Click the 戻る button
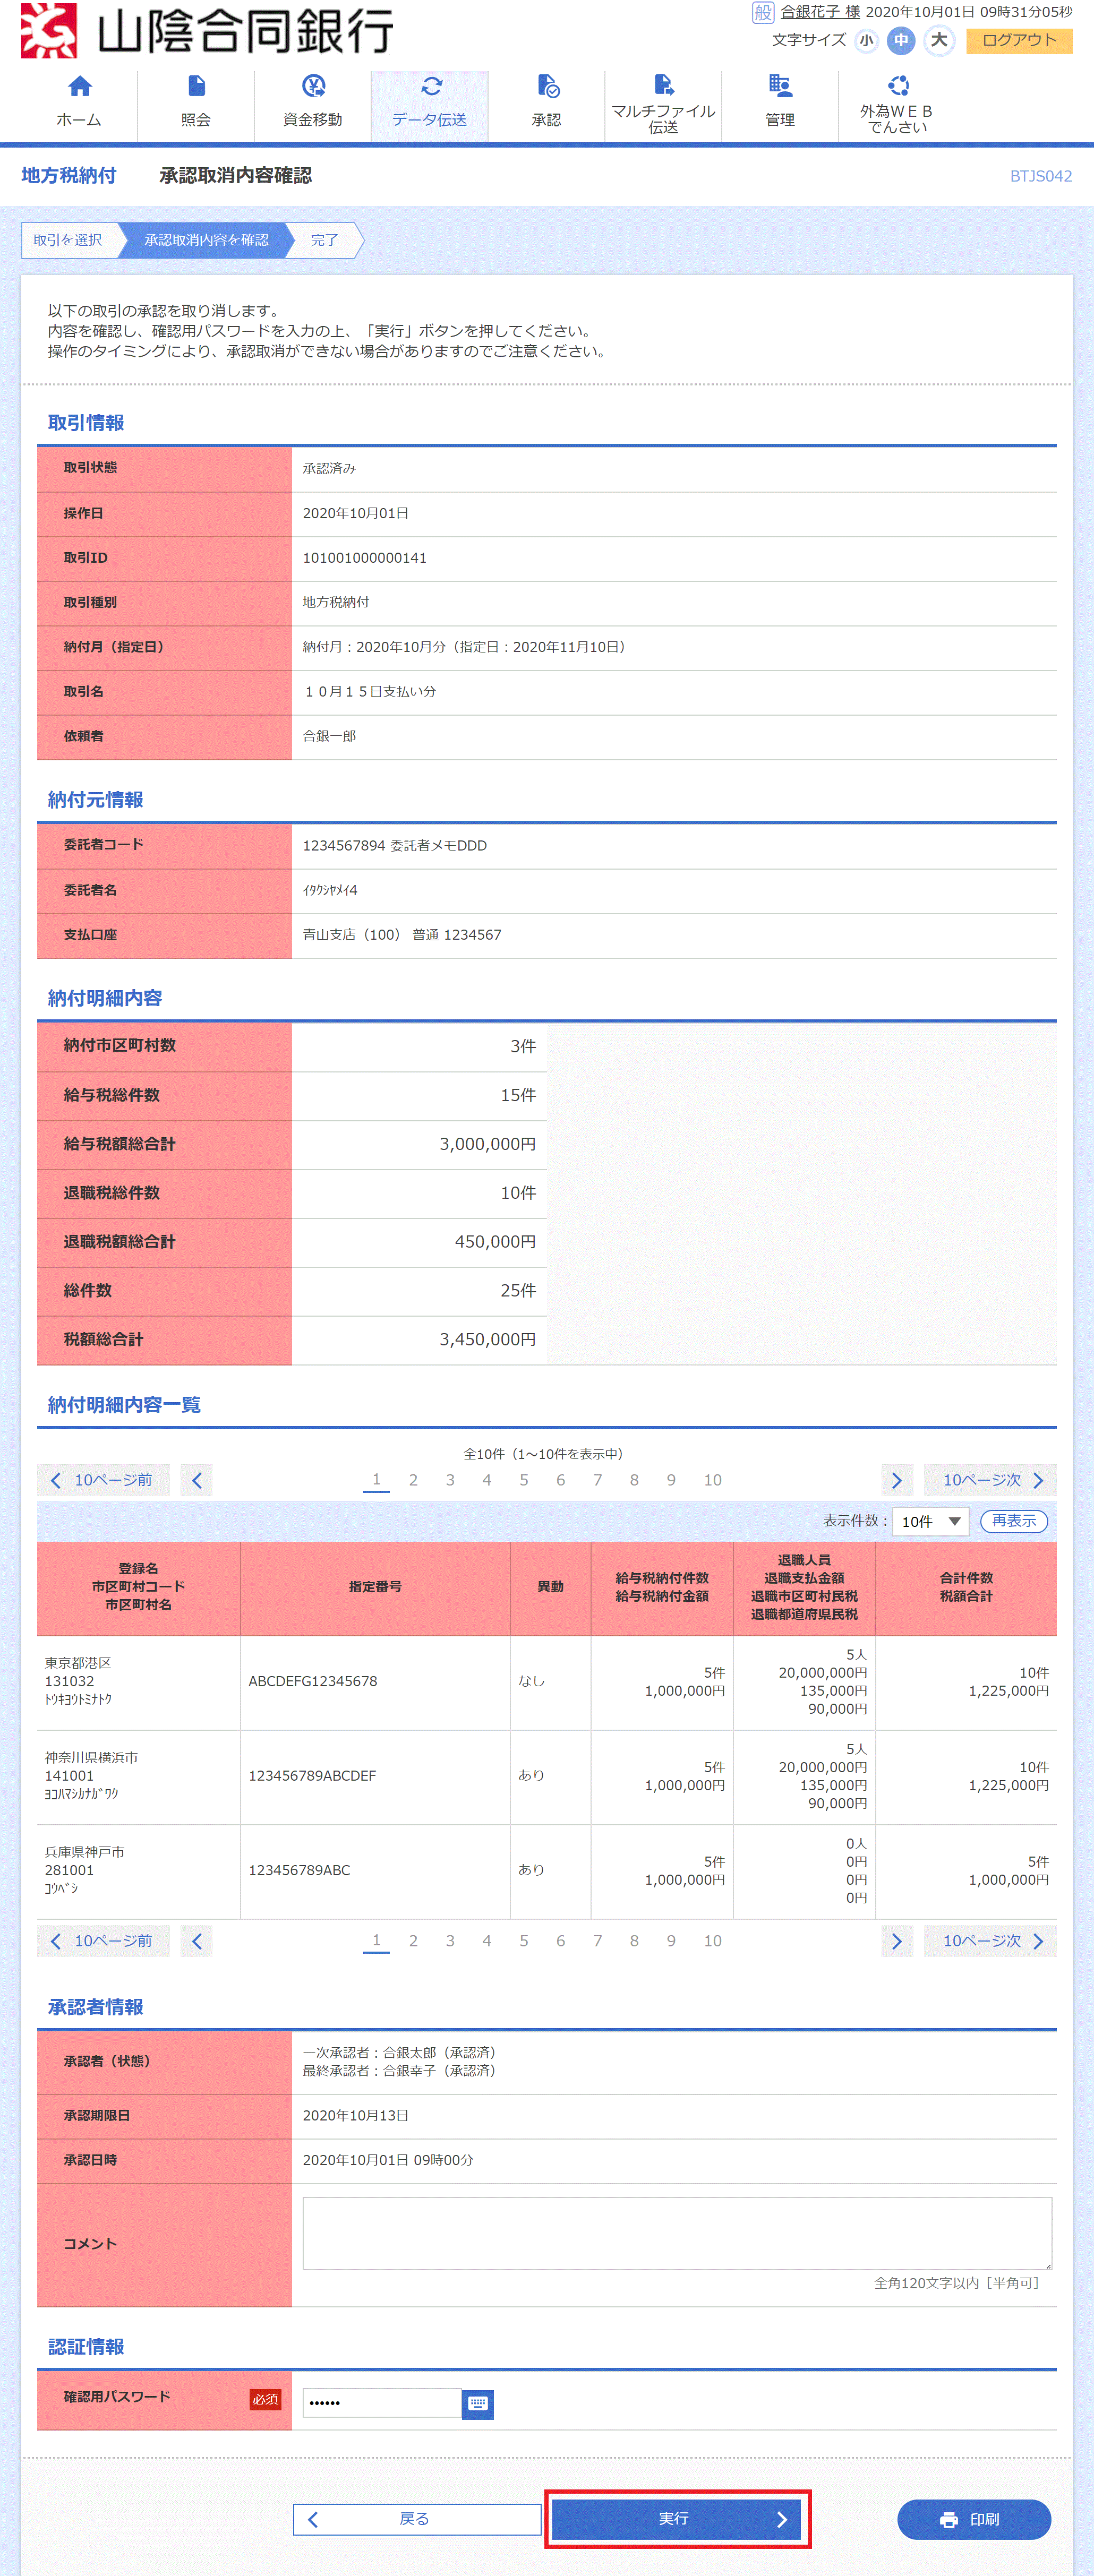1094x2576 pixels. click(417, 2519)
